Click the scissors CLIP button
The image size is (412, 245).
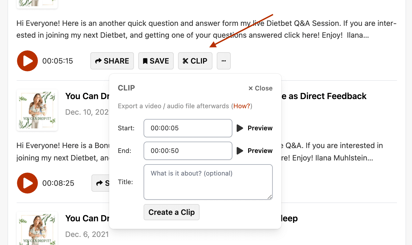click(x=195, y=61)
